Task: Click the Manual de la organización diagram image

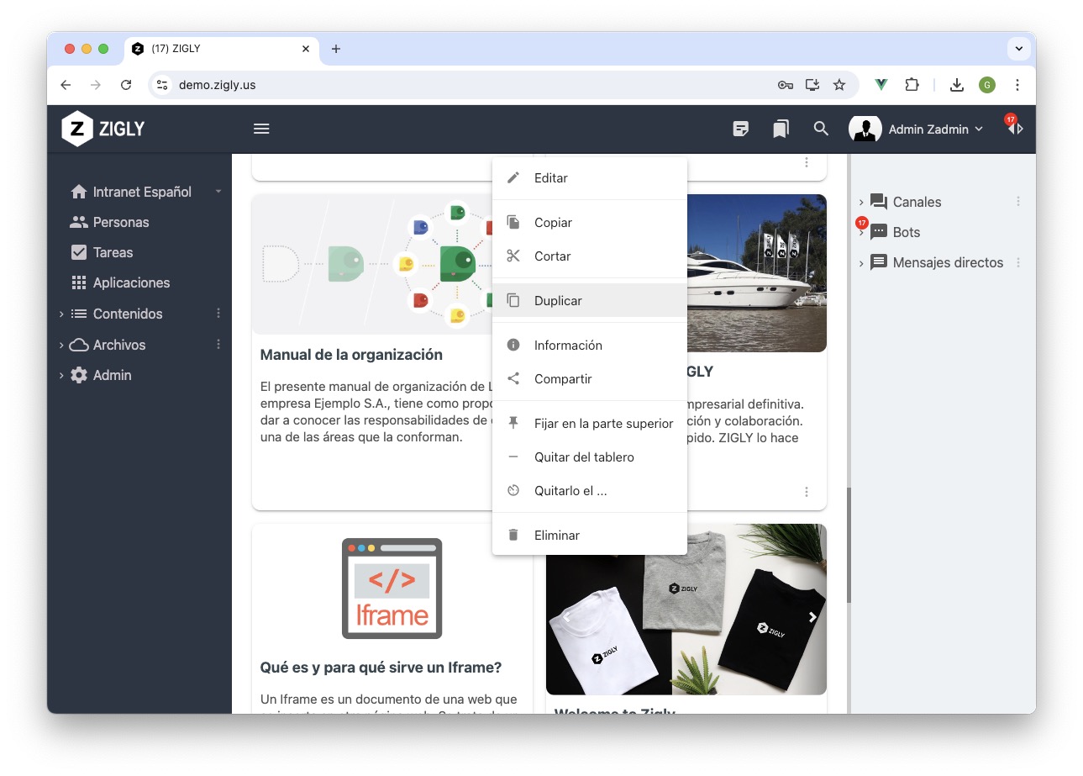Action: (x=372, y=264)
